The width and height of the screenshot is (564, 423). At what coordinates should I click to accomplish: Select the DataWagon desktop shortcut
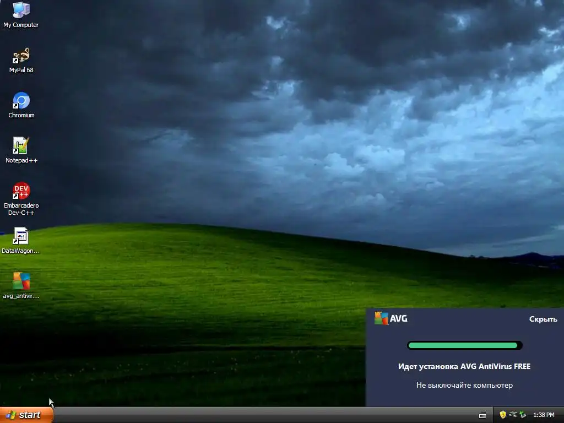20,240
